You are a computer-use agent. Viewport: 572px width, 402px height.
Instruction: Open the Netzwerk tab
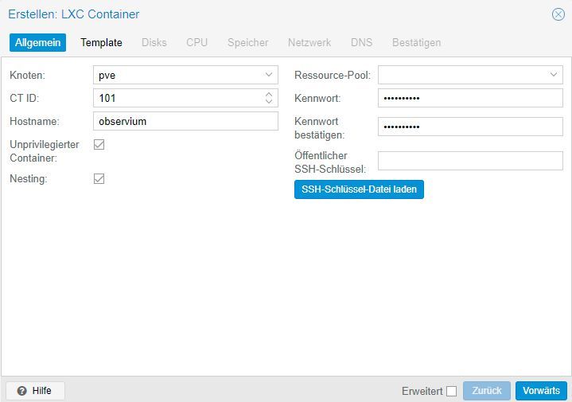[309, 42]
